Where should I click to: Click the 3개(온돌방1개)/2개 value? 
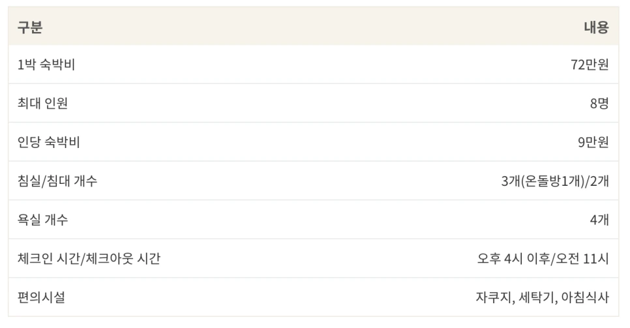[x=555, y=181]
